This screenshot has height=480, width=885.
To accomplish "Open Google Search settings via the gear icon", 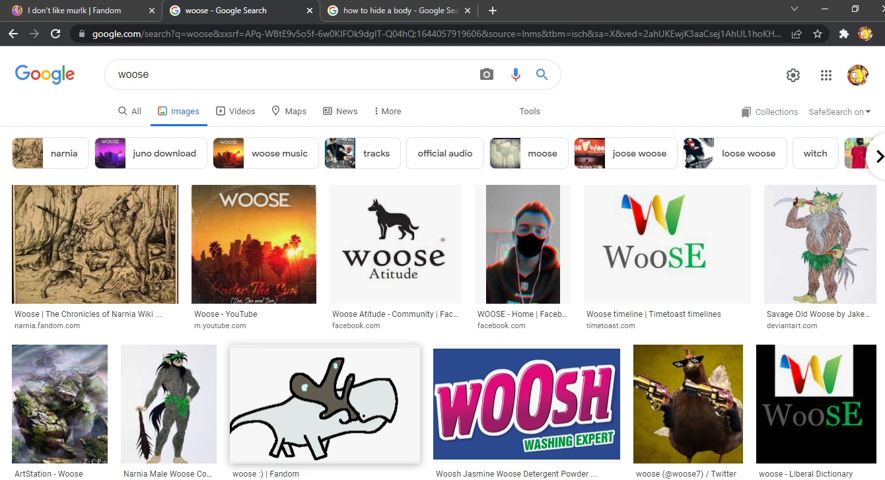I will (793, 75).
